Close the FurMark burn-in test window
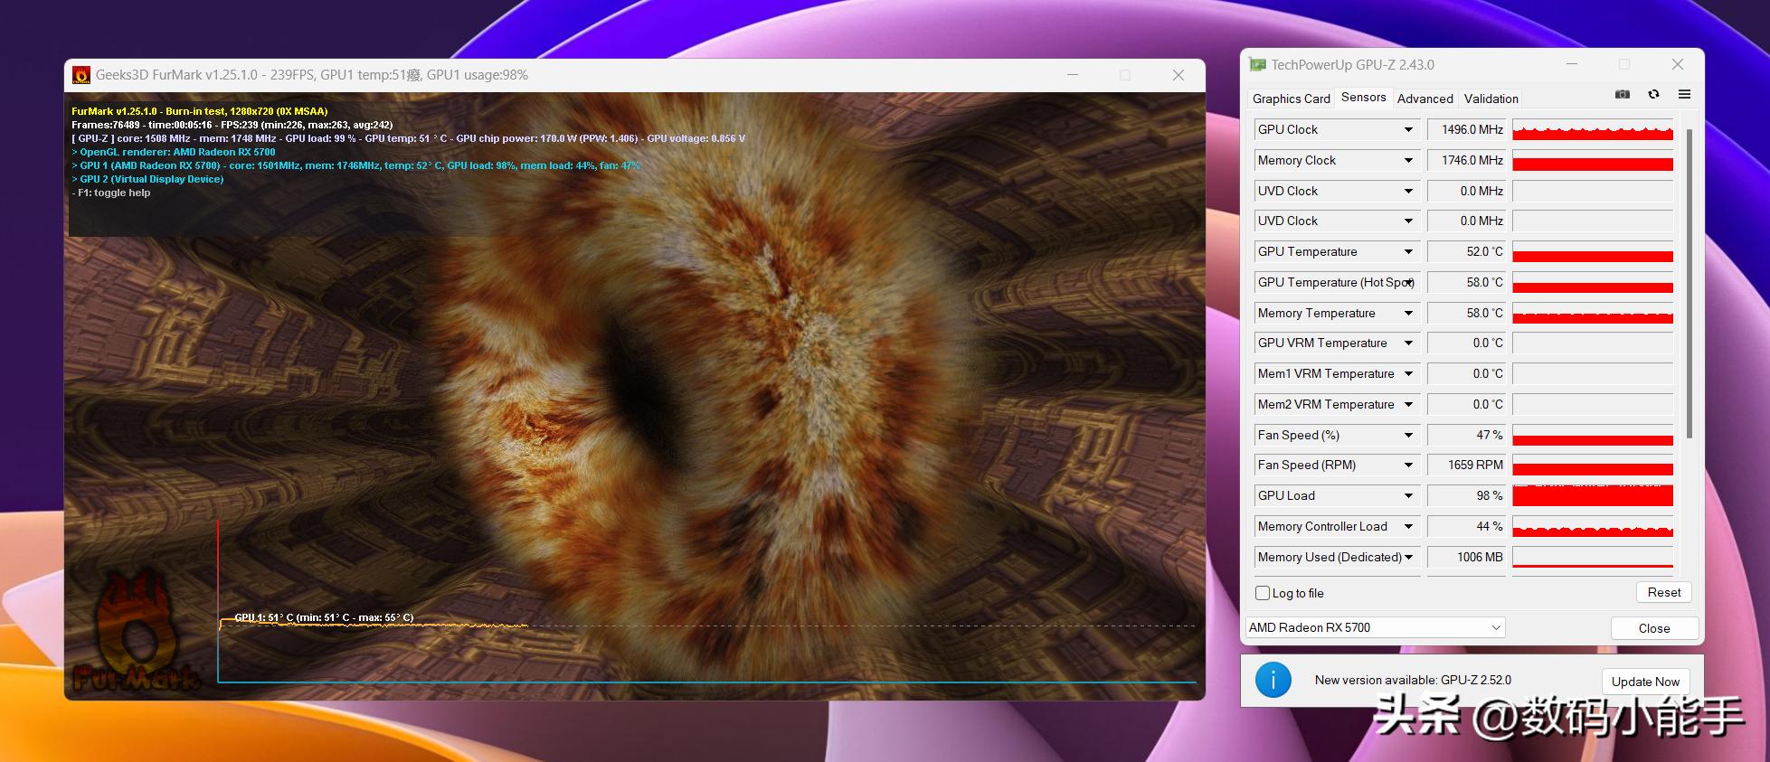This screenshot has height=762, width=1770. click(x=1178, y=75)
